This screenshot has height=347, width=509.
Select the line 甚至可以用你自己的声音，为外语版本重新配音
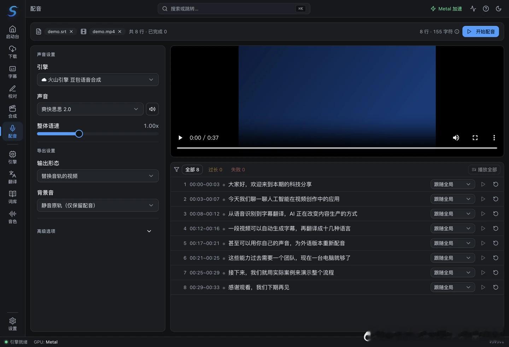[x=287, y=243]
